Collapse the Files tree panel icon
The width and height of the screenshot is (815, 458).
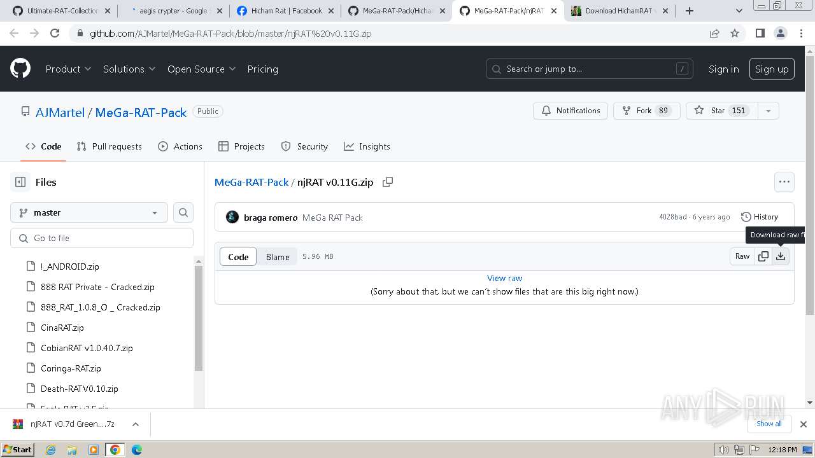click(x=20, y=182)
